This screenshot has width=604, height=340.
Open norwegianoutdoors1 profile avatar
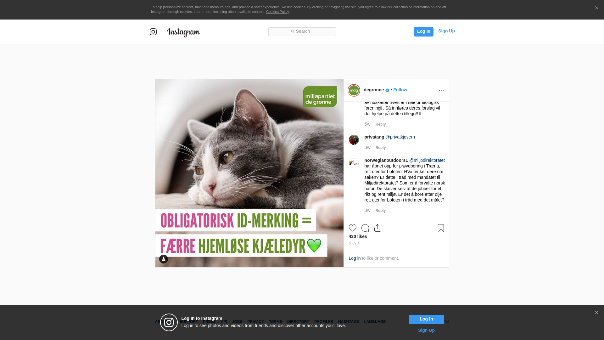(x=354, y=163)
